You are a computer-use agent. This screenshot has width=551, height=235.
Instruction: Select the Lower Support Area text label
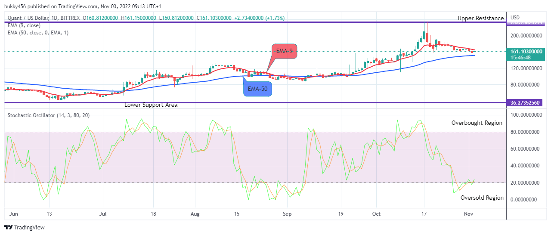pos(151,105)
